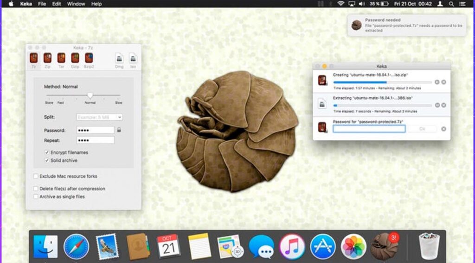Open the Trash in the Dock
The image size is (475, 263).
(x=429, y=246)
